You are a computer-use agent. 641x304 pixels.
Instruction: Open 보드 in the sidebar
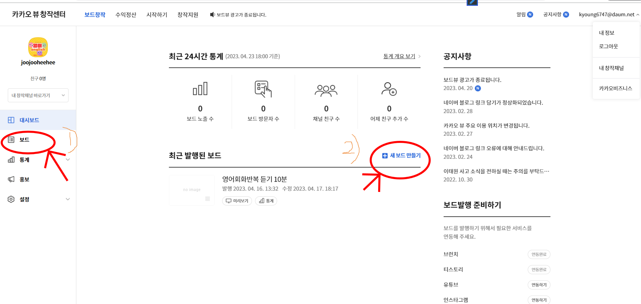[38, 140]
